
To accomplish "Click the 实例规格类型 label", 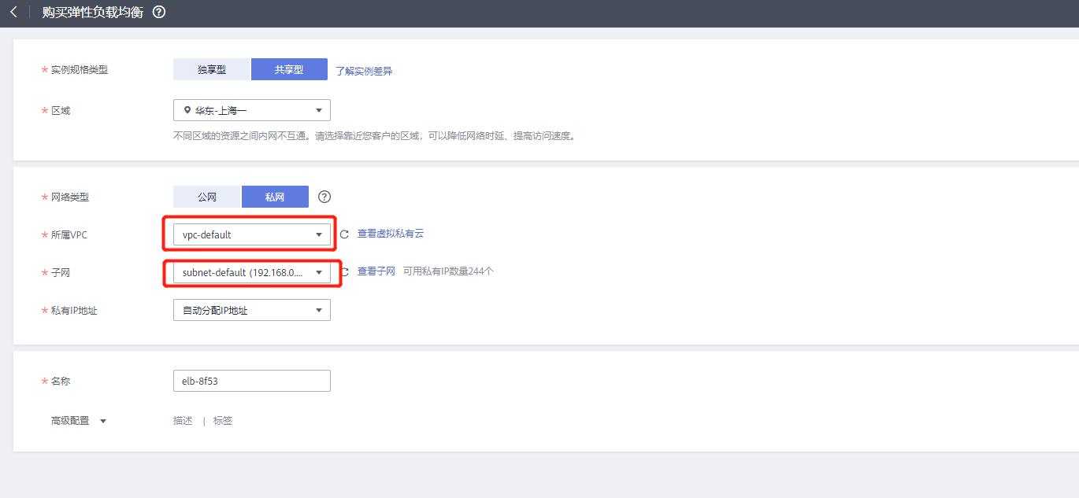I will (80, 70).
